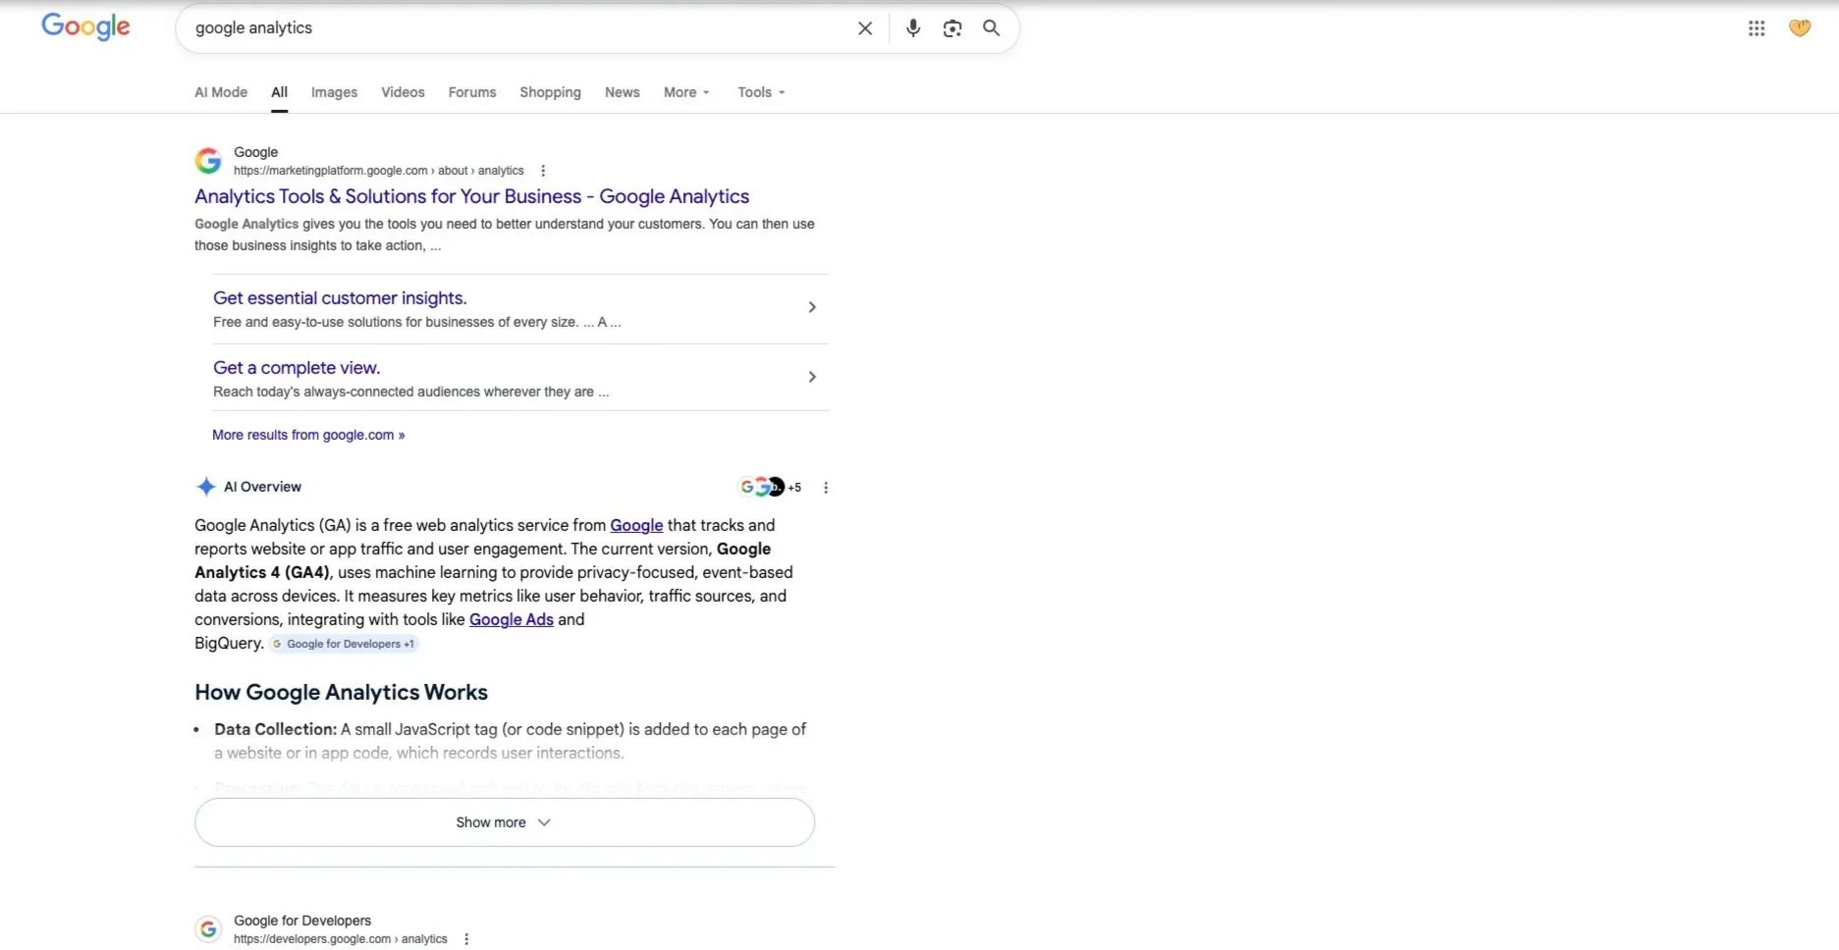This screenshot has width=1839, height=950.
Task: Open AI Overview three-dot options menu
Action: [826, 488]
